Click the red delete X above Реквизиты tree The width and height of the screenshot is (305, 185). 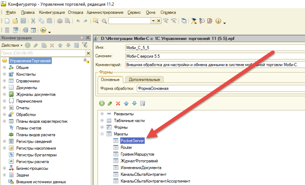click(x=118, y=104)
